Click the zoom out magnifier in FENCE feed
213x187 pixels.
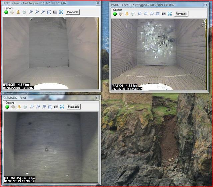pos(31,12)
